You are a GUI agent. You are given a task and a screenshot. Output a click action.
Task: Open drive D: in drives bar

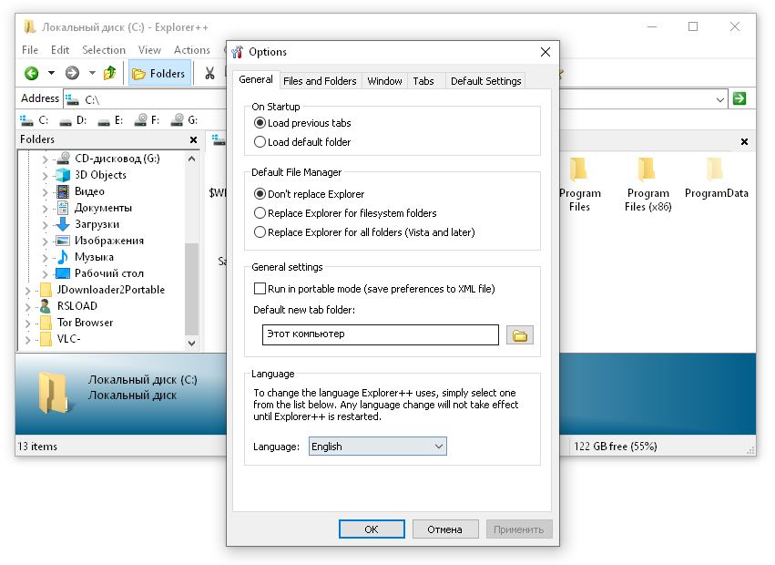point(73,119)
